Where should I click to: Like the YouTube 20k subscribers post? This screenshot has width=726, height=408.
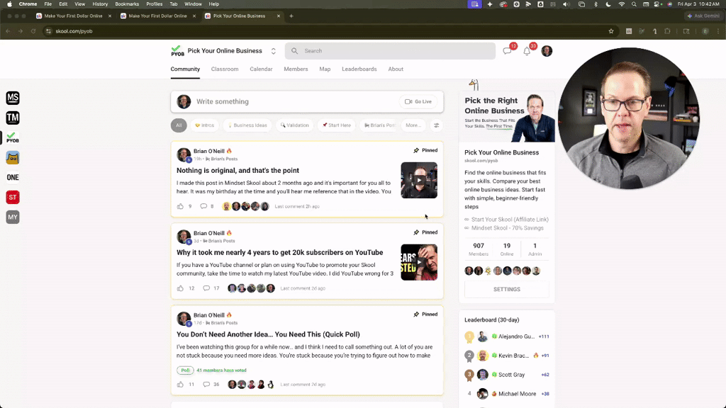(x=180, y=288)
